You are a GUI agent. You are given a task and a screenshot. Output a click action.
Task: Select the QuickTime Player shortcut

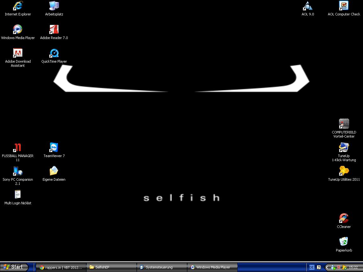(x=54, y=53)
